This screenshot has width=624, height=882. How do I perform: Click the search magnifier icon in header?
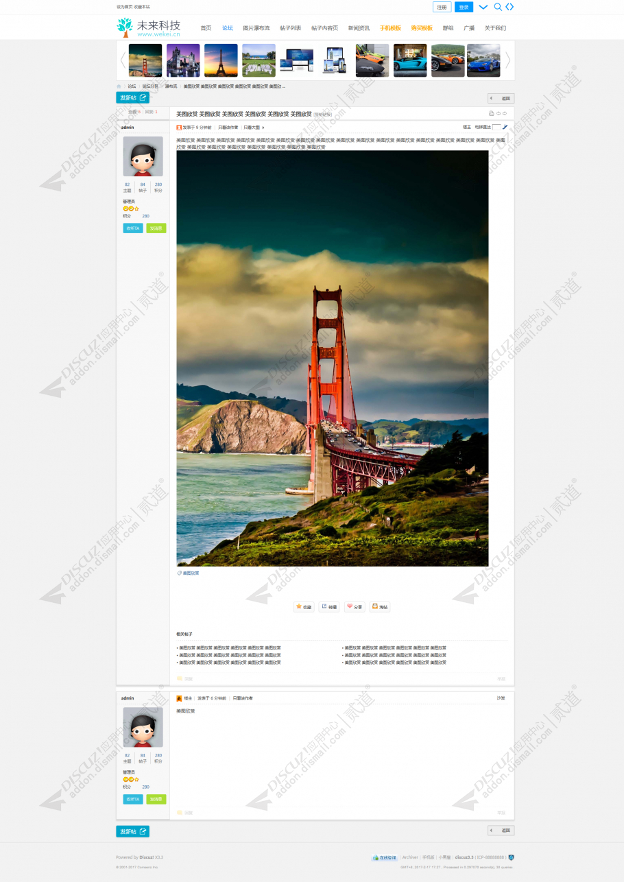498,7
